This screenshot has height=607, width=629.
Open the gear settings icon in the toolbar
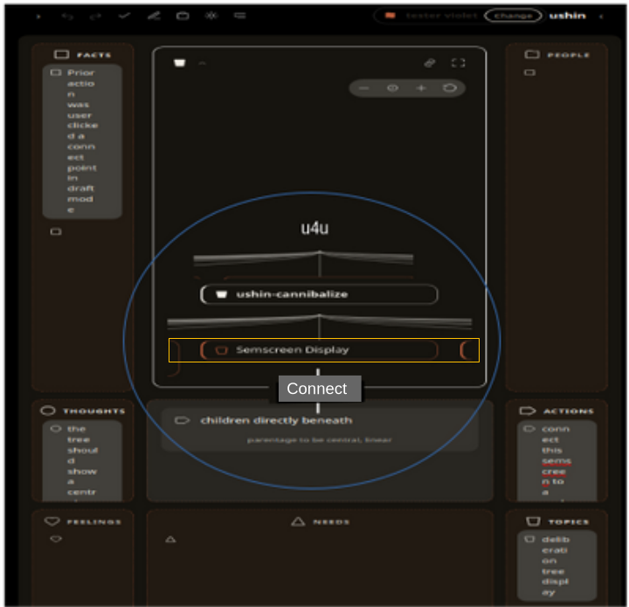pyautogui.click(x=211, y=16)
